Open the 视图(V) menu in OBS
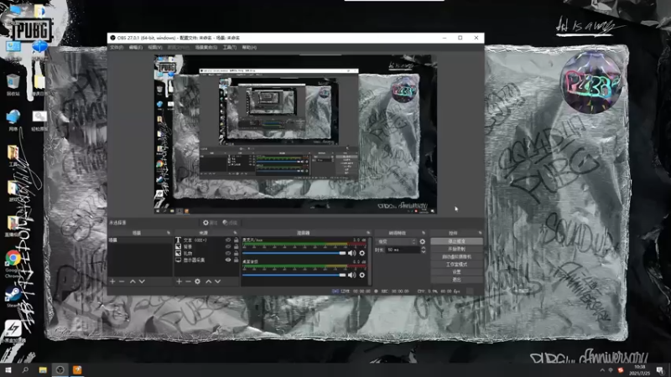The width and height of the screenshot is (671, 377). (155, 48)
